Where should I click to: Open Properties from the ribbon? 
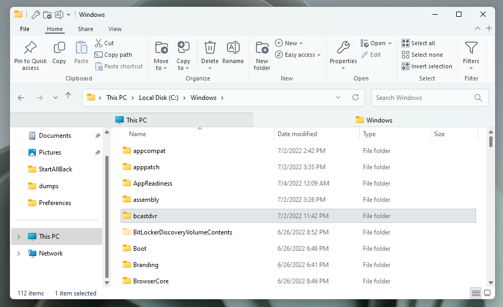pos(343,48)
